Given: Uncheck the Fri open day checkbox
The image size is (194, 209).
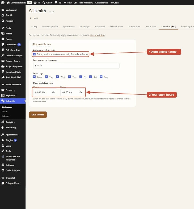Looking at the screenshot, I should (81, 77).
